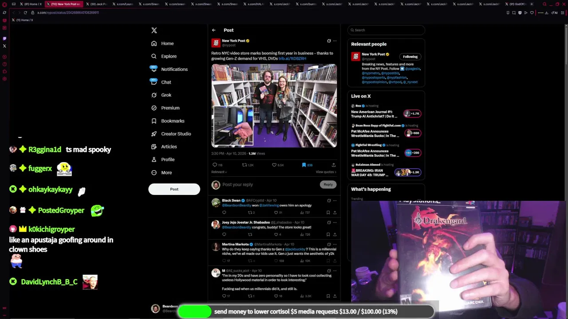The image size is (568, 319).
Task: Click the white Post button in the sidebar
Action: pos(174,189)
